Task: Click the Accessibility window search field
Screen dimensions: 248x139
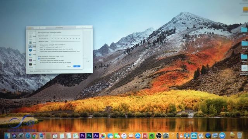Action: click(84, 27)
